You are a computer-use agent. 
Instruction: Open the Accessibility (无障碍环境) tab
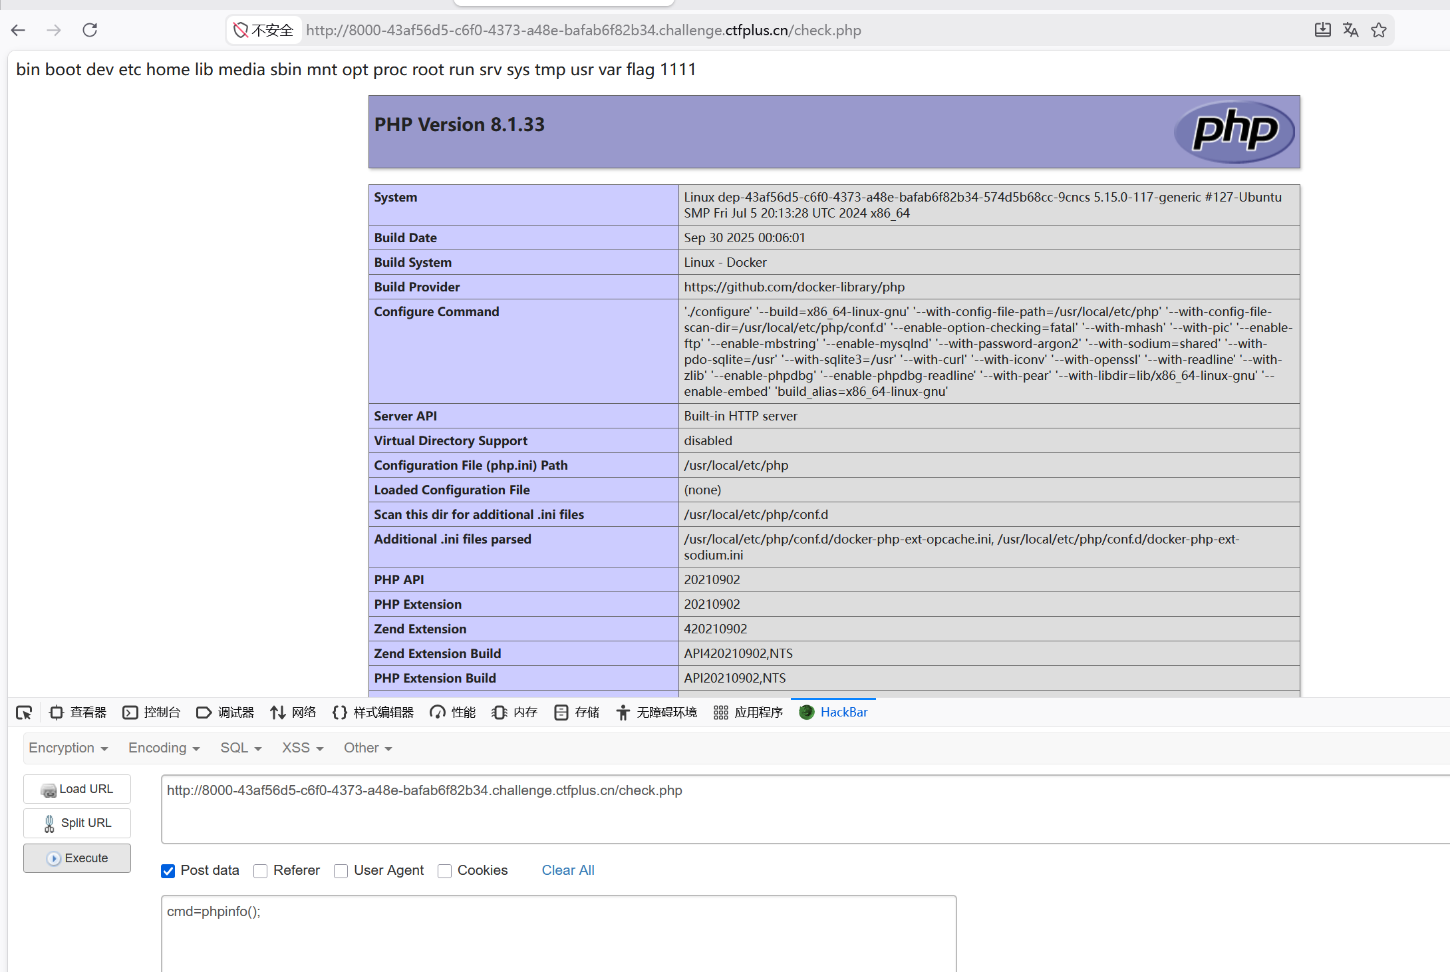click(656, 713)
